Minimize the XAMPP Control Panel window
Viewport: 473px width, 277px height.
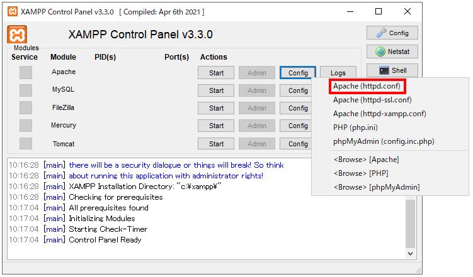pos(350,11)
